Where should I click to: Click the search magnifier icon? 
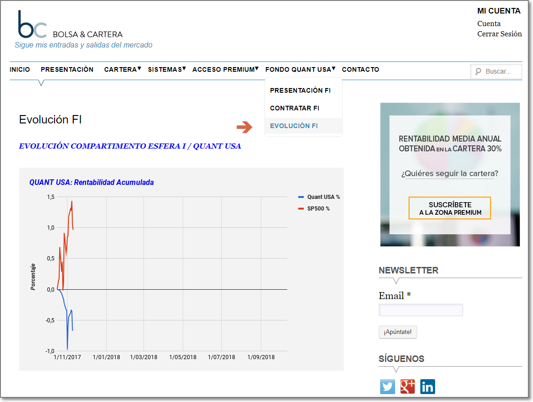pos(478,71)
